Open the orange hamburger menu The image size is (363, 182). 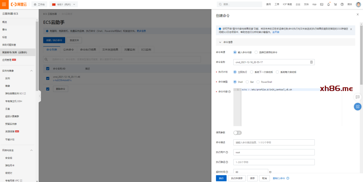(x=4, y=4)
